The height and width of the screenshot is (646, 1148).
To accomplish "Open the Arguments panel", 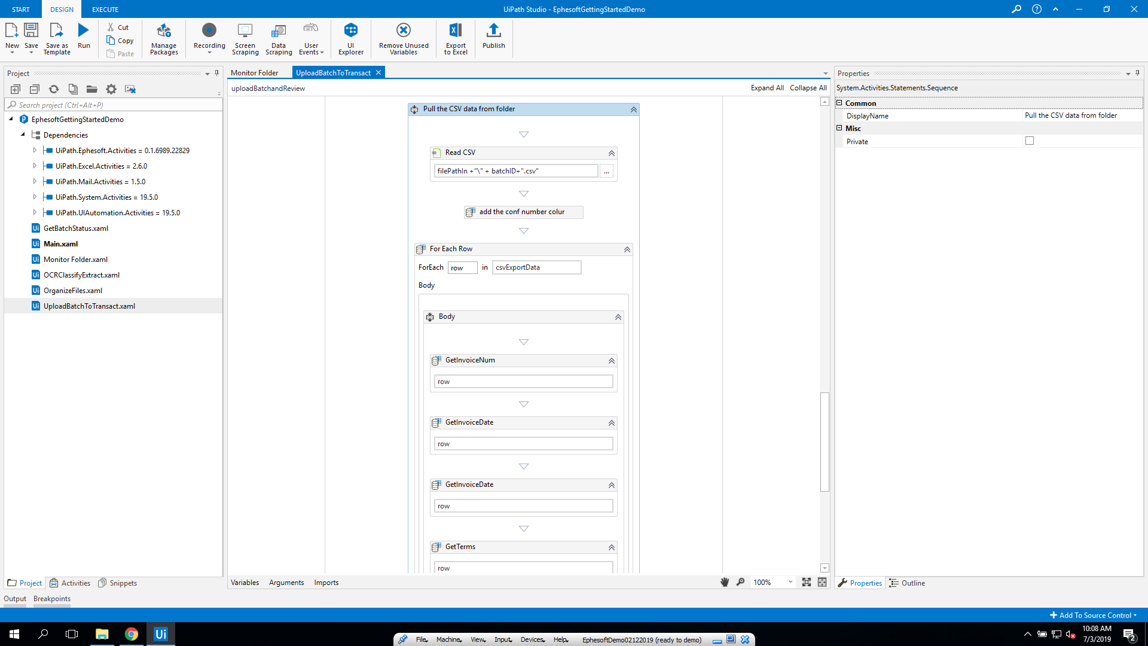I will 286,583.
